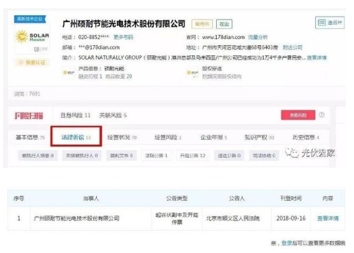Click the 刊登时间 column header

click(x=291, y=198)
